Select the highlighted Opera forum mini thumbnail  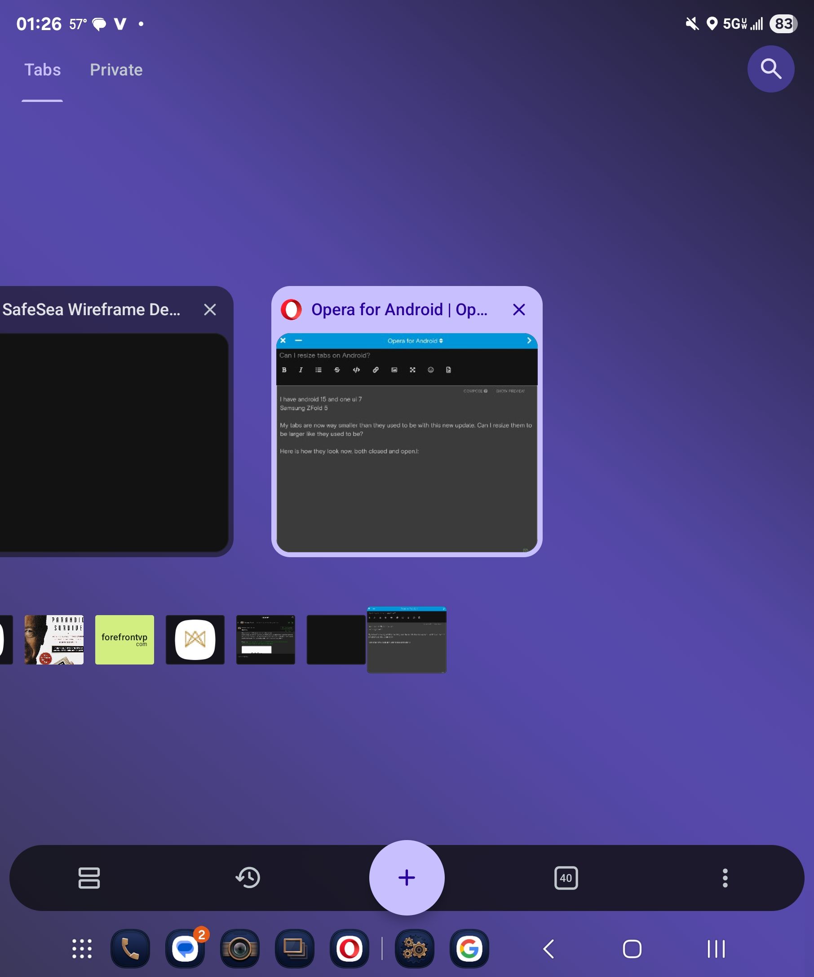pos(407,639)
